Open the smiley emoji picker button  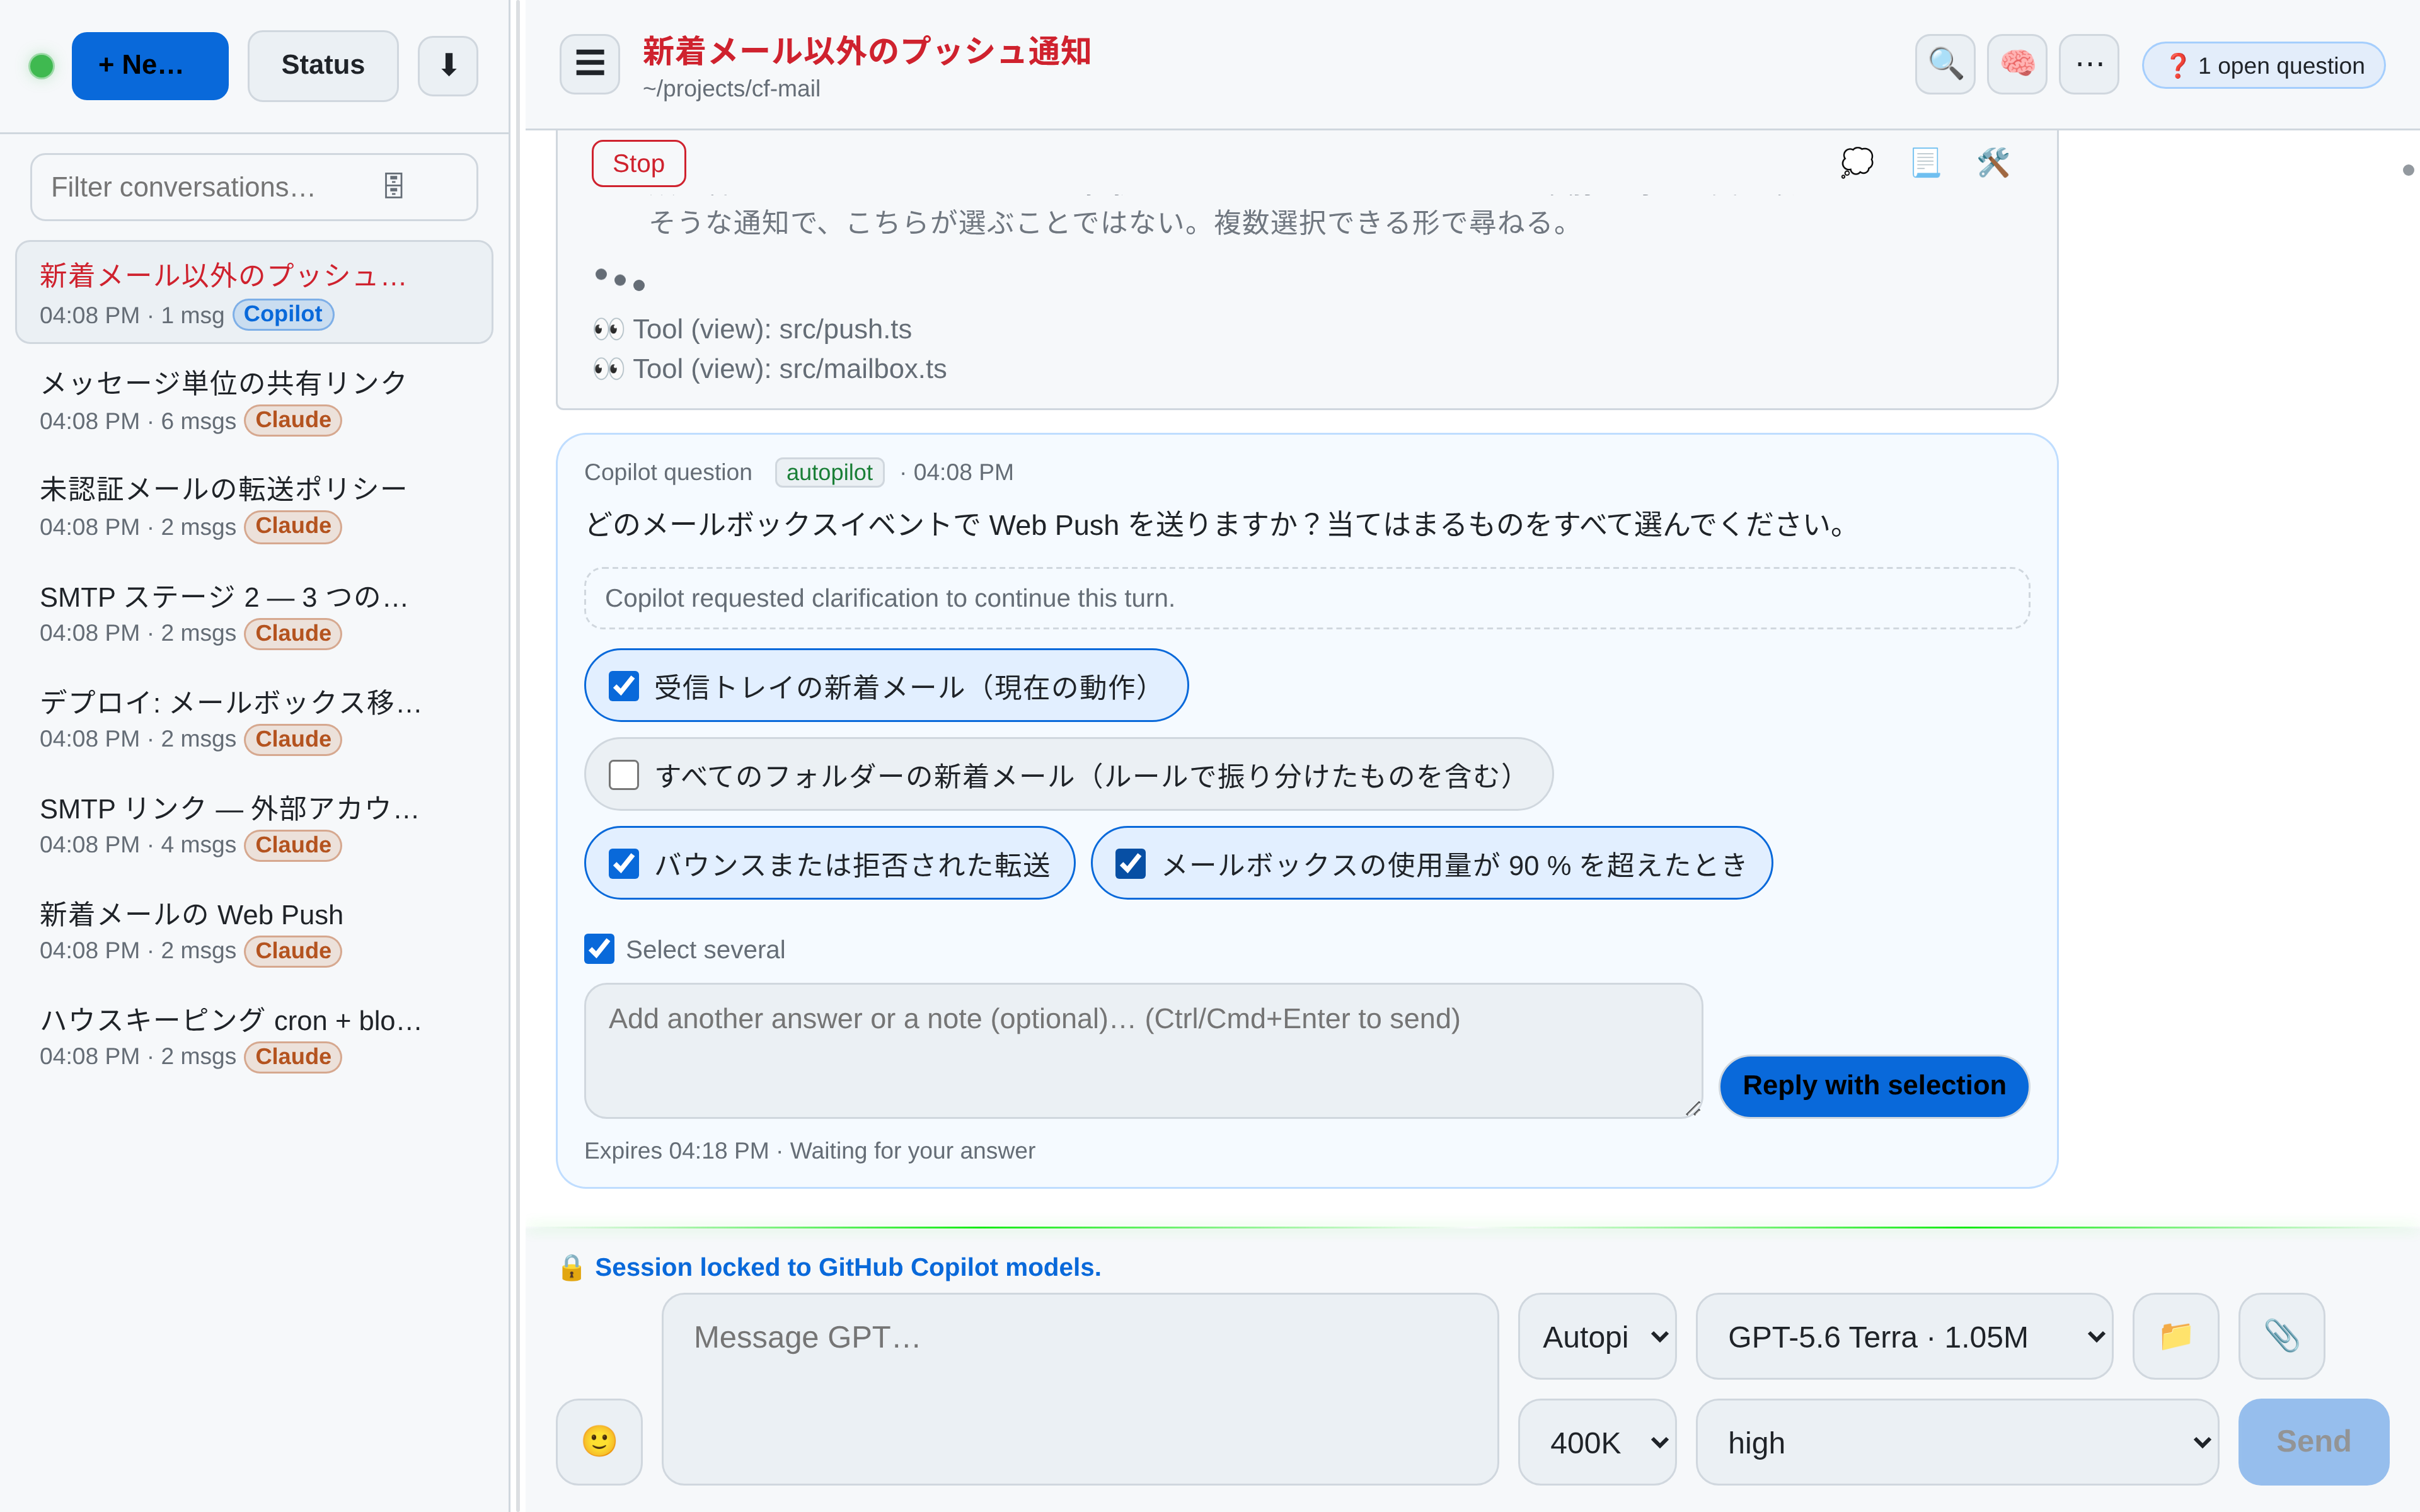pyautogui.click(x=599, y=1441)
